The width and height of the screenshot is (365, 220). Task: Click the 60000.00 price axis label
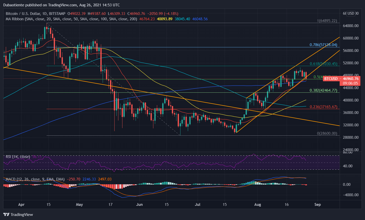[x=351, y=38]
